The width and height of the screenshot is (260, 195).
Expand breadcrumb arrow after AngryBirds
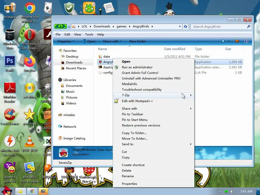152,26
